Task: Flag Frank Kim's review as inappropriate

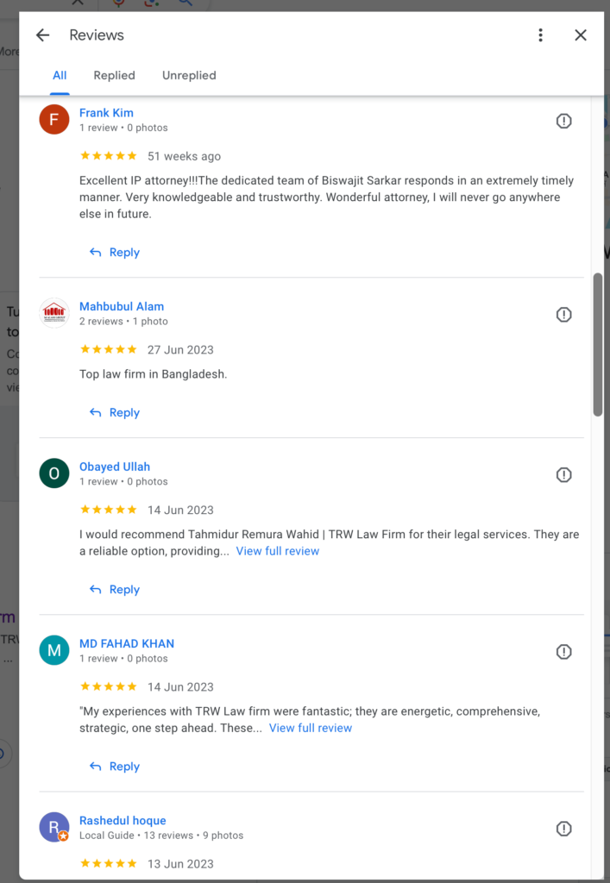Action: (563, 121)
